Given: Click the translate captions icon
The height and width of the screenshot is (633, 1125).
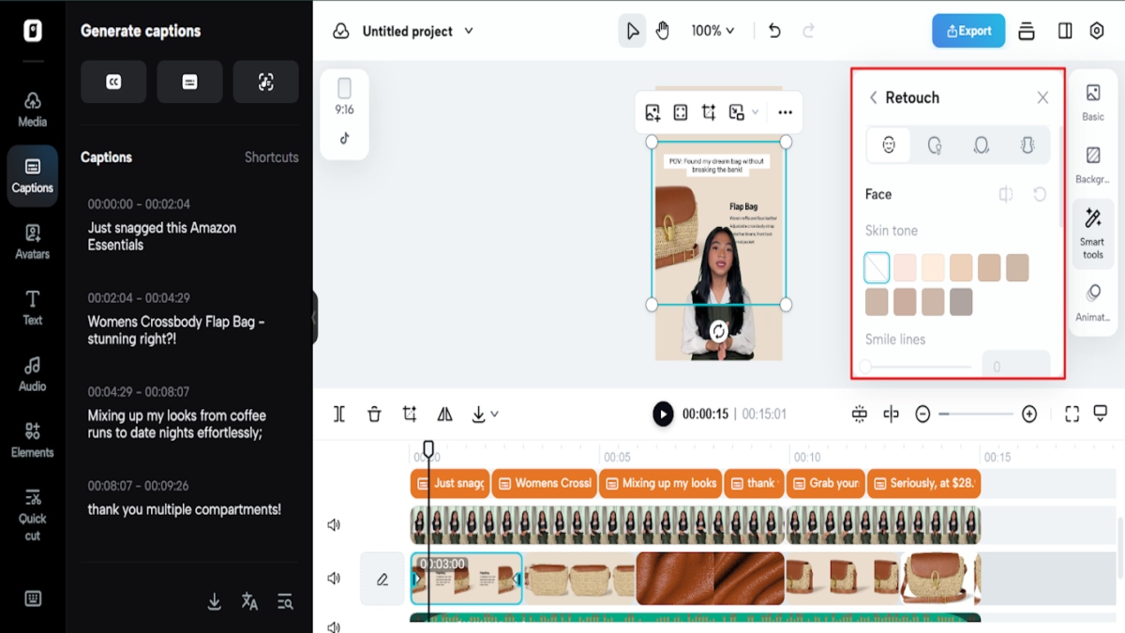Looking at the screenshot, I should pyautogui.click(x=249, y=602).
